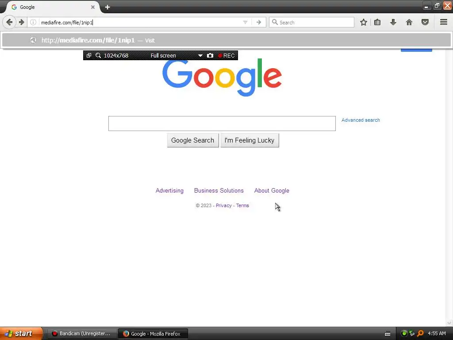453x340 pixels.
Task: Click Bandicam window mode icon
Action: click(x=89, y=55)
